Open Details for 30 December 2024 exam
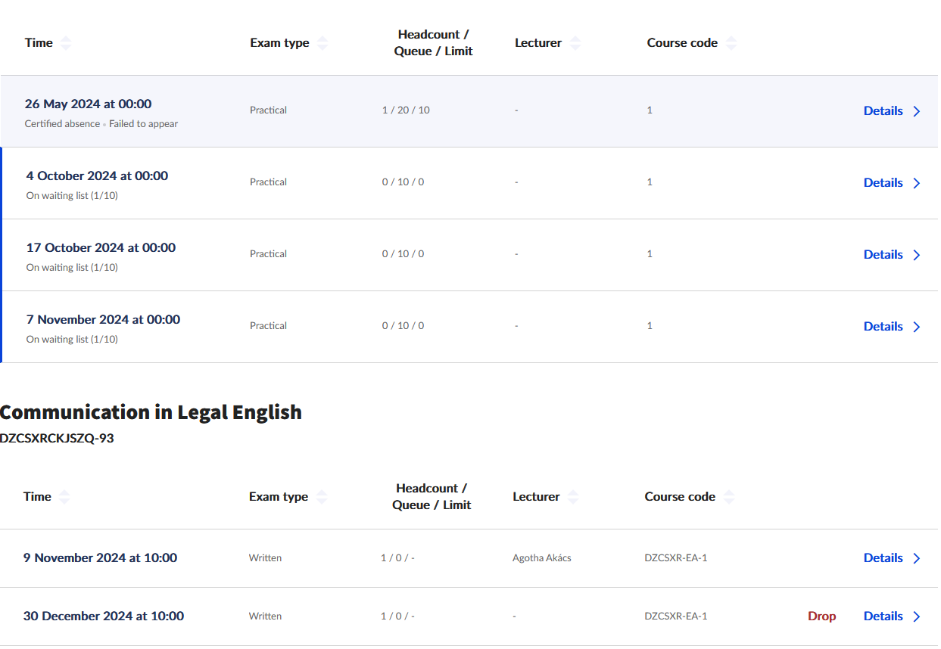The height and width of the screenshot is (649, 941). (x=883, y=616)
